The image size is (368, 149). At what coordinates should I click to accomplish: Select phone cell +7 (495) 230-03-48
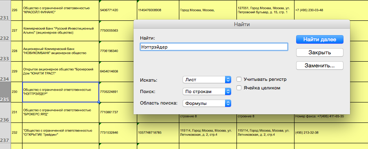click(x=331, y=10)
